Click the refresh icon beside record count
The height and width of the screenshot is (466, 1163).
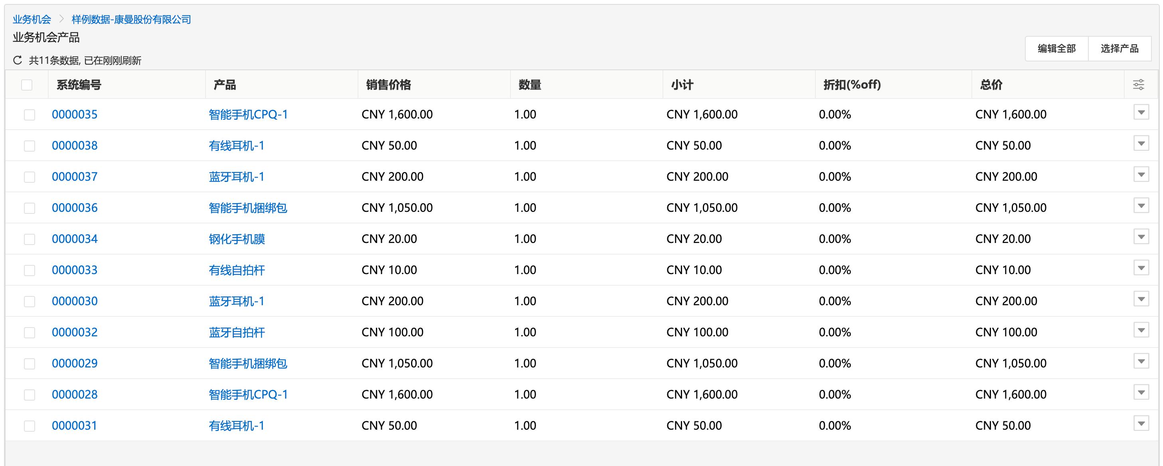pos(18,60)
